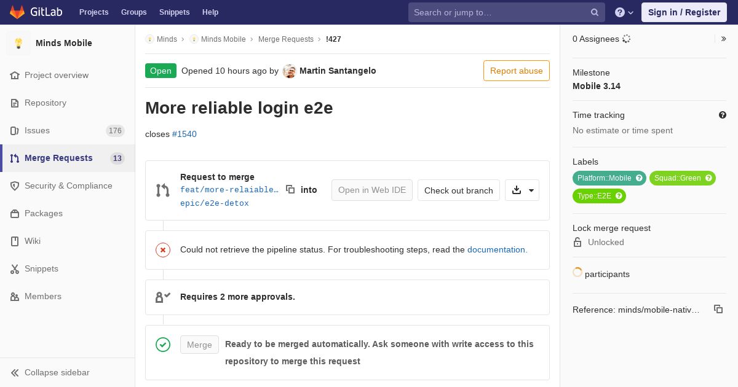738x387 pixels.
Task: Open pipeline troubleshooting documentation link
Action: (498, 249)
